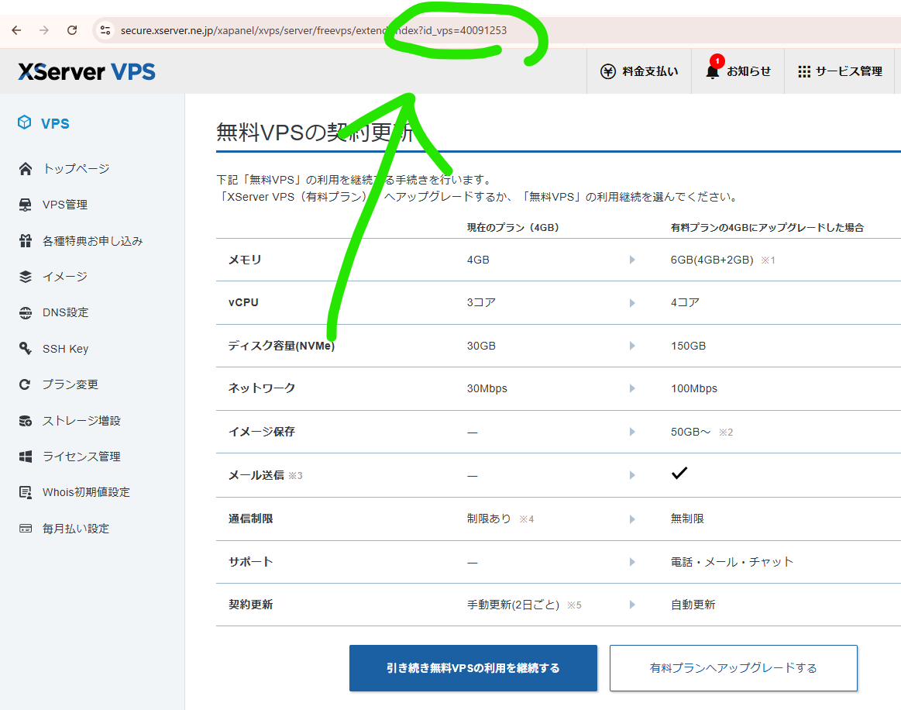The image size is (901, 710).
Task: Open ライセンス管理 in the sidebar
Action: click(x=81, y=457)
